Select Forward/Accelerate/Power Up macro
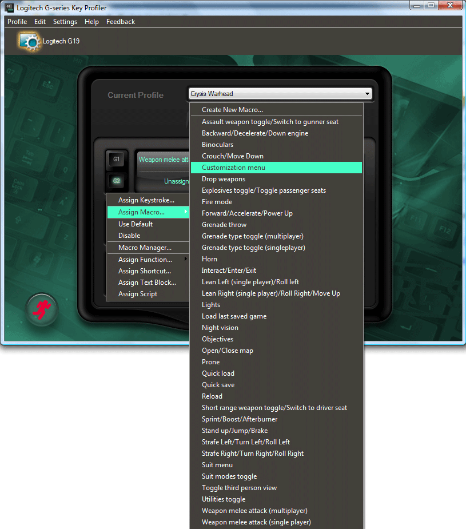Image resolution: width=466 pixels, height=529 pixels. (x=277, y=213)
